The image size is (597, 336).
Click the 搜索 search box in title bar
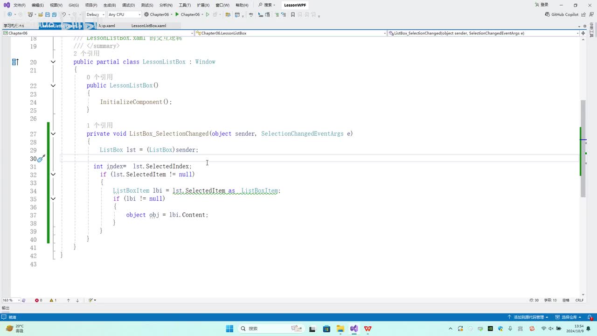point(267,5)
